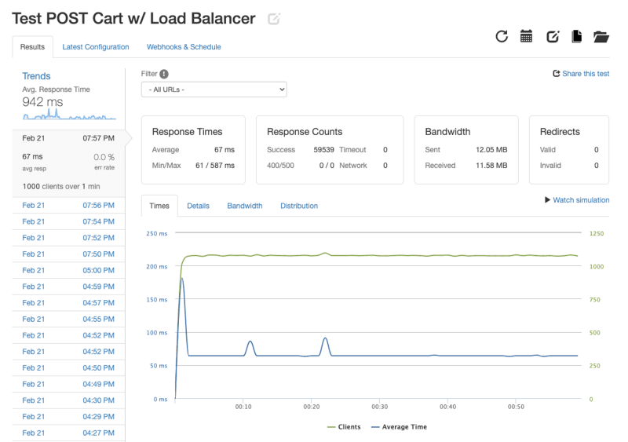Click the 00:30 marker on the time axis
This screenshot has width=628, height=442.
[379, 407]
